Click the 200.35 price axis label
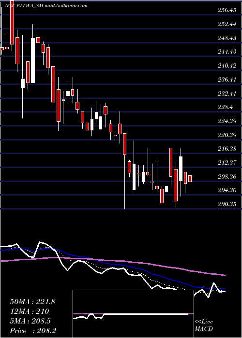 (227, 204)
